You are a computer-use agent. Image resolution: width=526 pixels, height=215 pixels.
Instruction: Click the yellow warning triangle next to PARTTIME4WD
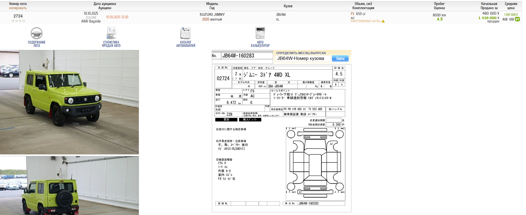[383, 21]
